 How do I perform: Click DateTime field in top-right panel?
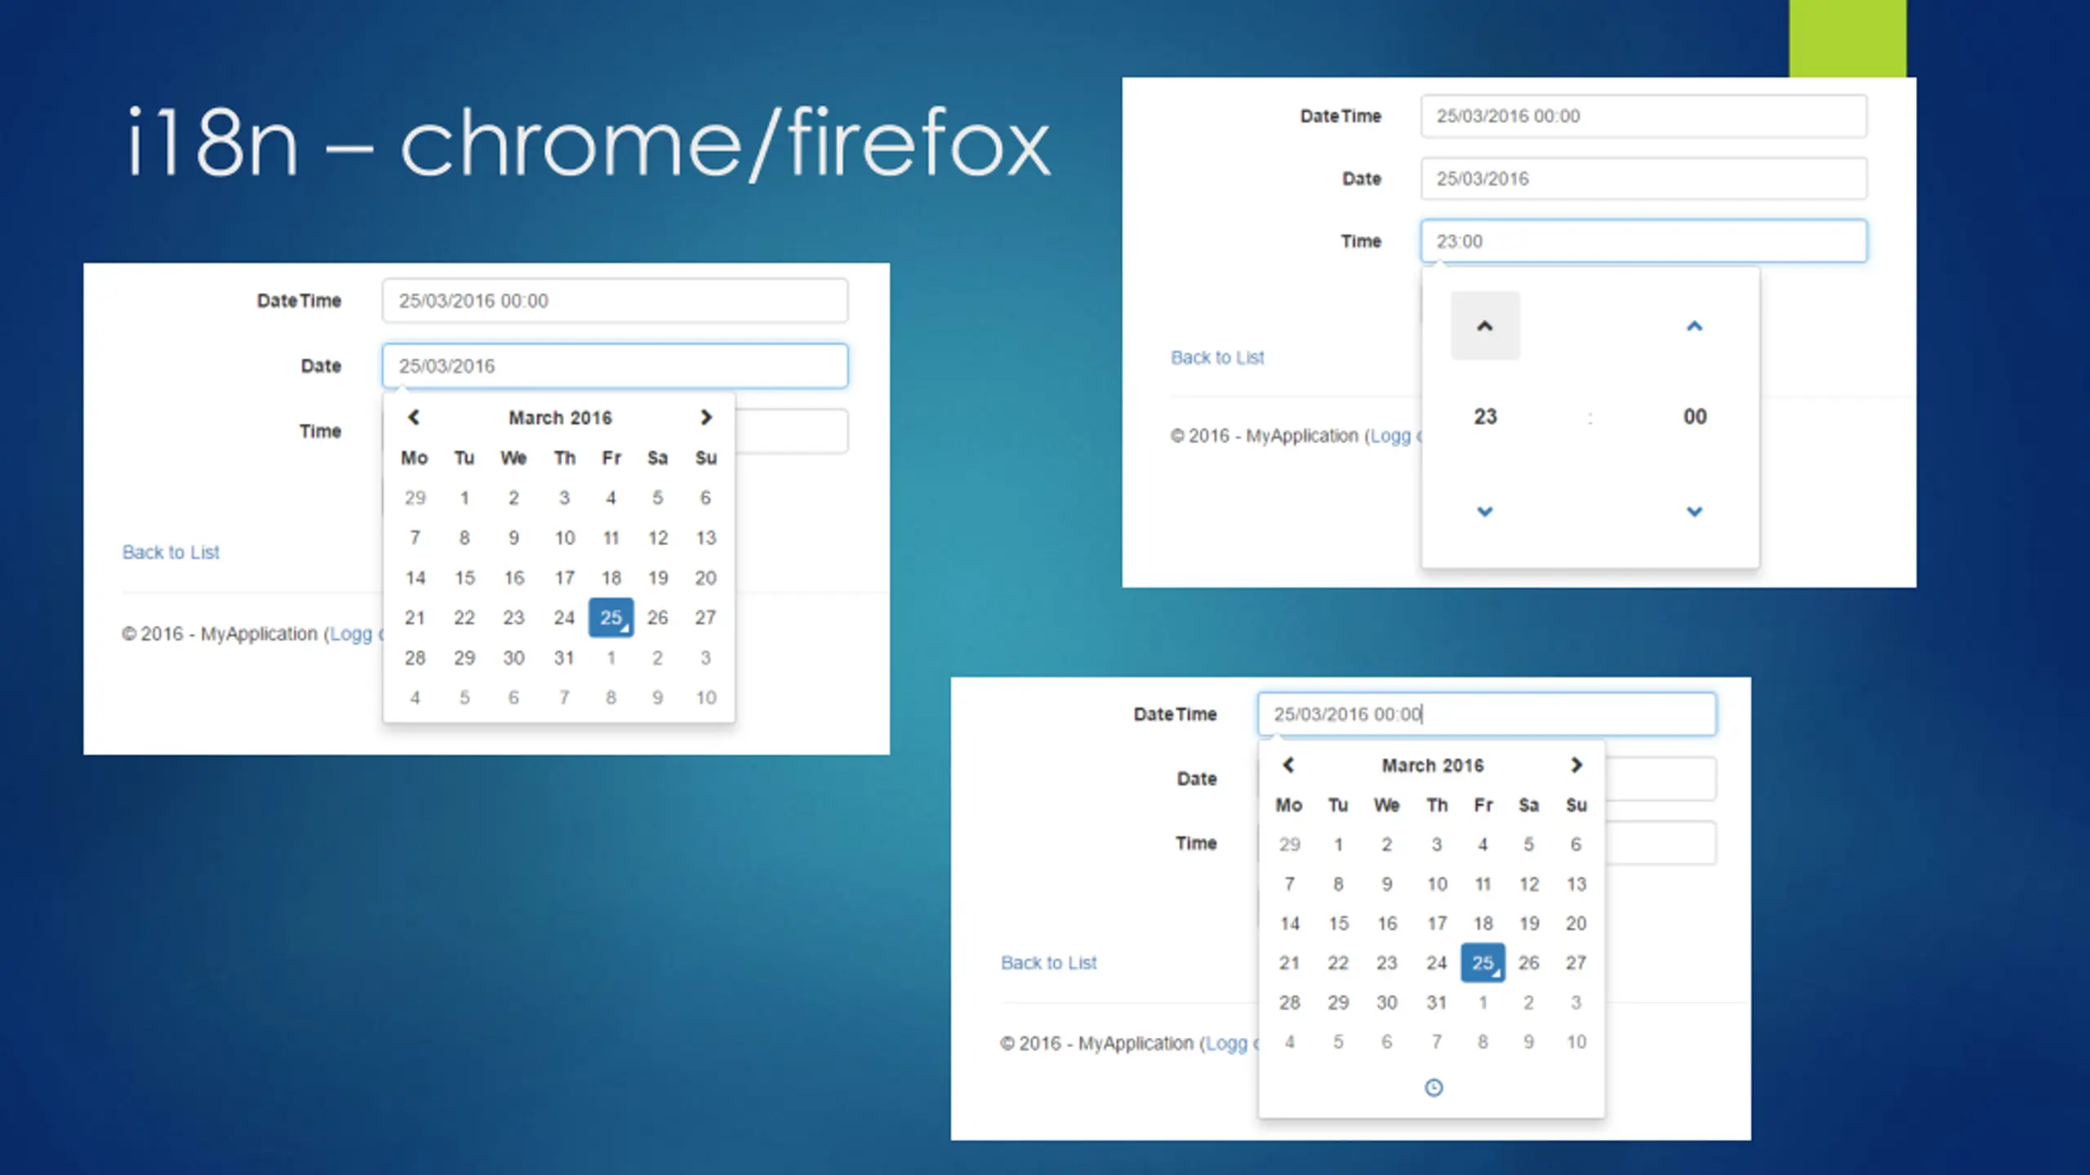(1643, 116)
